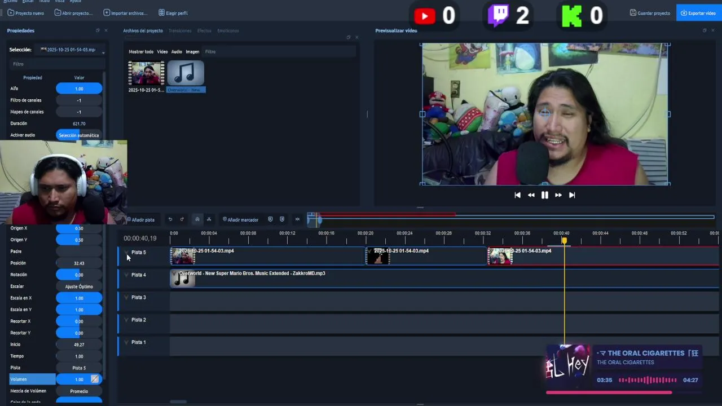This screenshot has width=722, height=406.
Task: Adjust the Escala en X slider
Action: [79, 298]
